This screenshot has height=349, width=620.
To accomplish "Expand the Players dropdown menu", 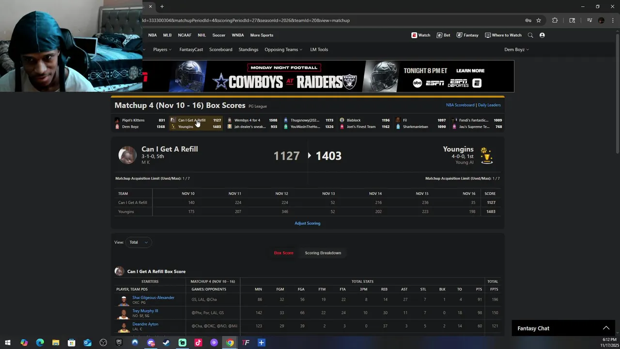I will (x=162, y=49).
